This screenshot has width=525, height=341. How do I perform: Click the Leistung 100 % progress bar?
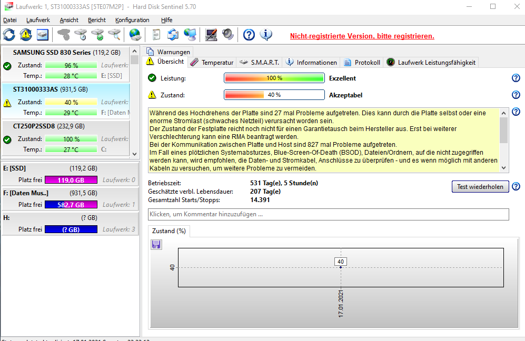[274, 78]
